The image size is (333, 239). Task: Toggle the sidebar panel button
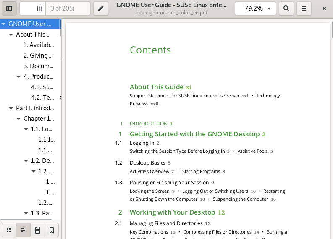click(x=9, y=8)
